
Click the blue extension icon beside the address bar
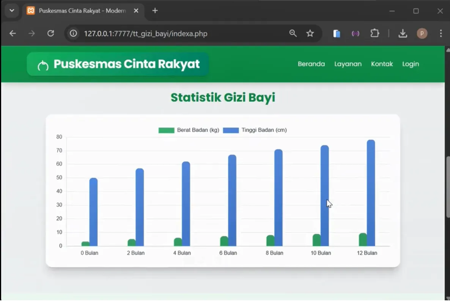(337, 33)
